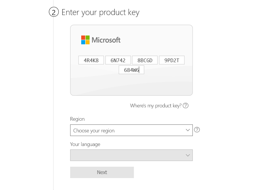The width and height of the screenshot is (255, 190).
Task: Expand the Region dropdown using its chevron arrow
Action: coord(188,130)
